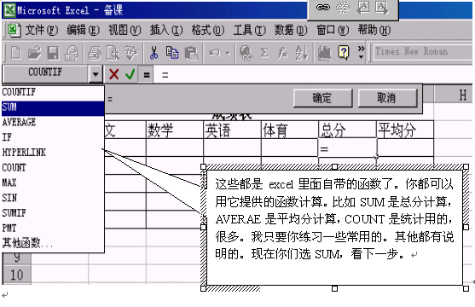Click the Chart Wizard icon

pyautogui.click(x=324, y=53)
